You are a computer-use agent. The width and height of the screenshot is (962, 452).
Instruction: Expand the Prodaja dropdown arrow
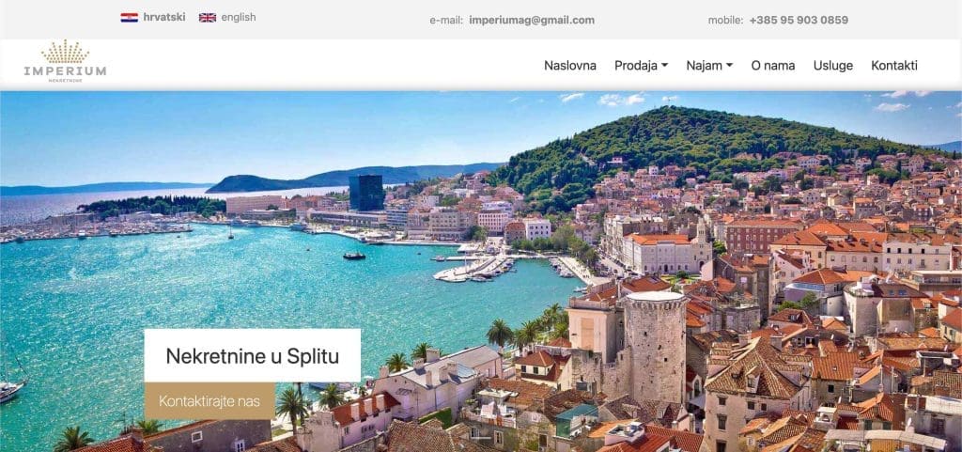664,66
